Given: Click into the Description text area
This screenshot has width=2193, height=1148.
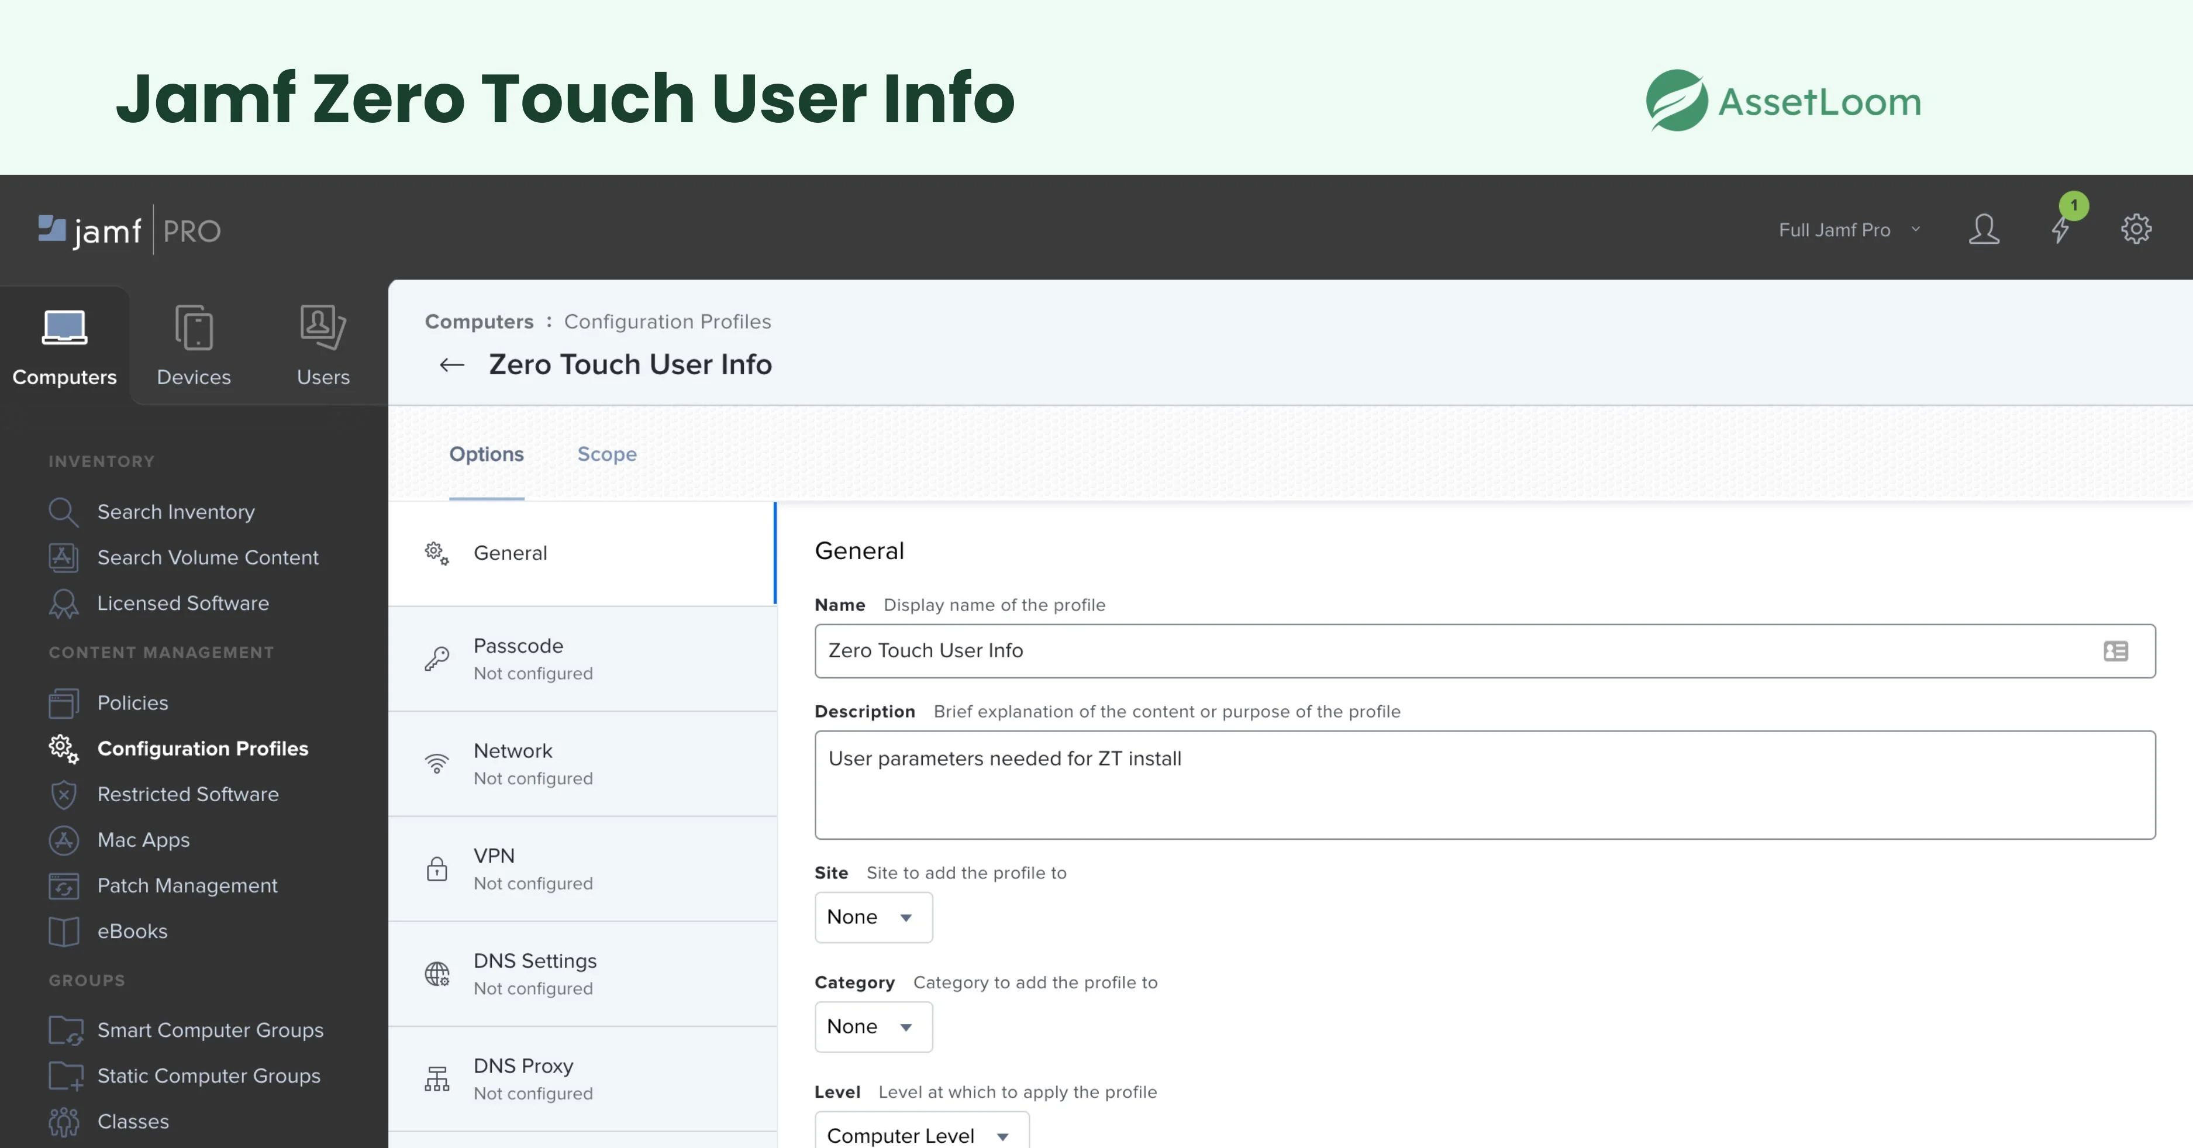Looking at the screenshot, I should pyautogui.click(x=1484, y=784).
